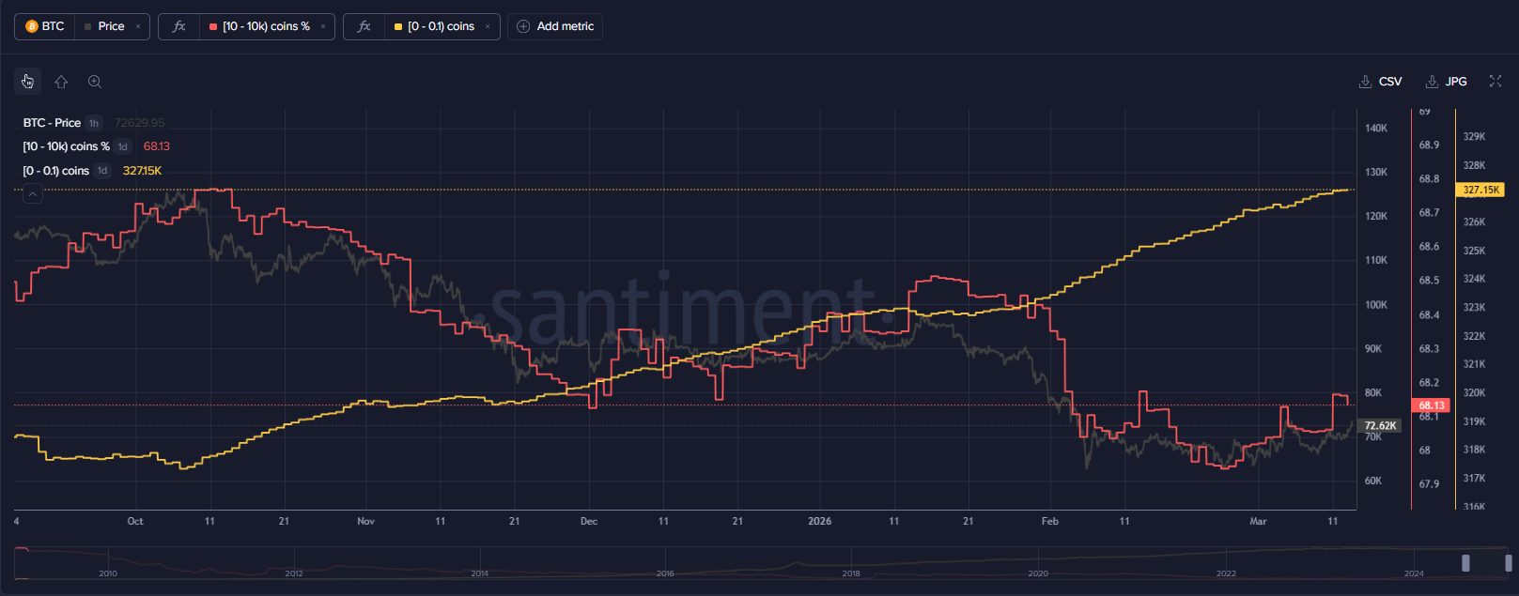Remove the [0 - 0.1) coins metric

[x=488, y=26]
